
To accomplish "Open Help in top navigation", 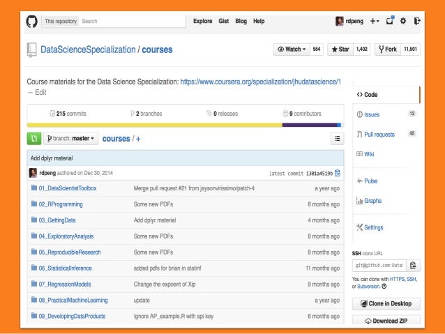I will pyautogui.click(x=259, y=21).
